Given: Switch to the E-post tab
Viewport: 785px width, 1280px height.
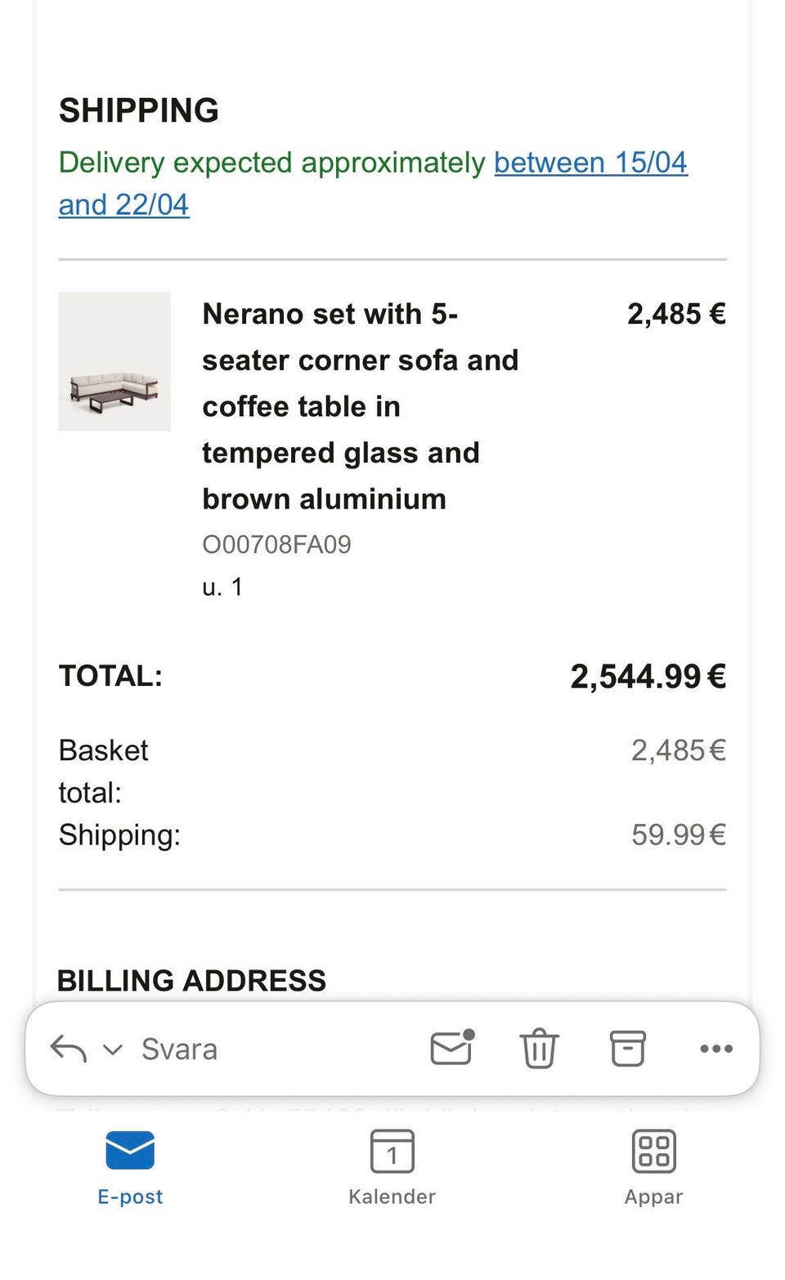Looking at the screenshot, I should tap(130, 1168).
